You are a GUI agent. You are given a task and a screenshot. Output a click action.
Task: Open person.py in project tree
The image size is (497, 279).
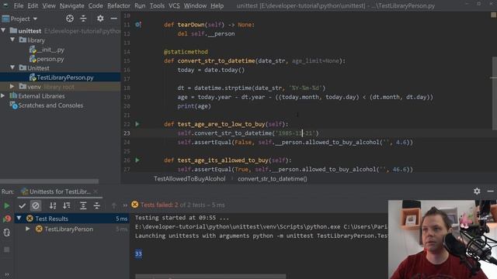47,59
